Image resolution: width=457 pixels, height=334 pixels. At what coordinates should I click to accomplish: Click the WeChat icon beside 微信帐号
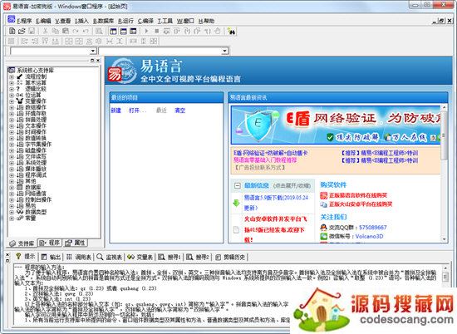323,236
